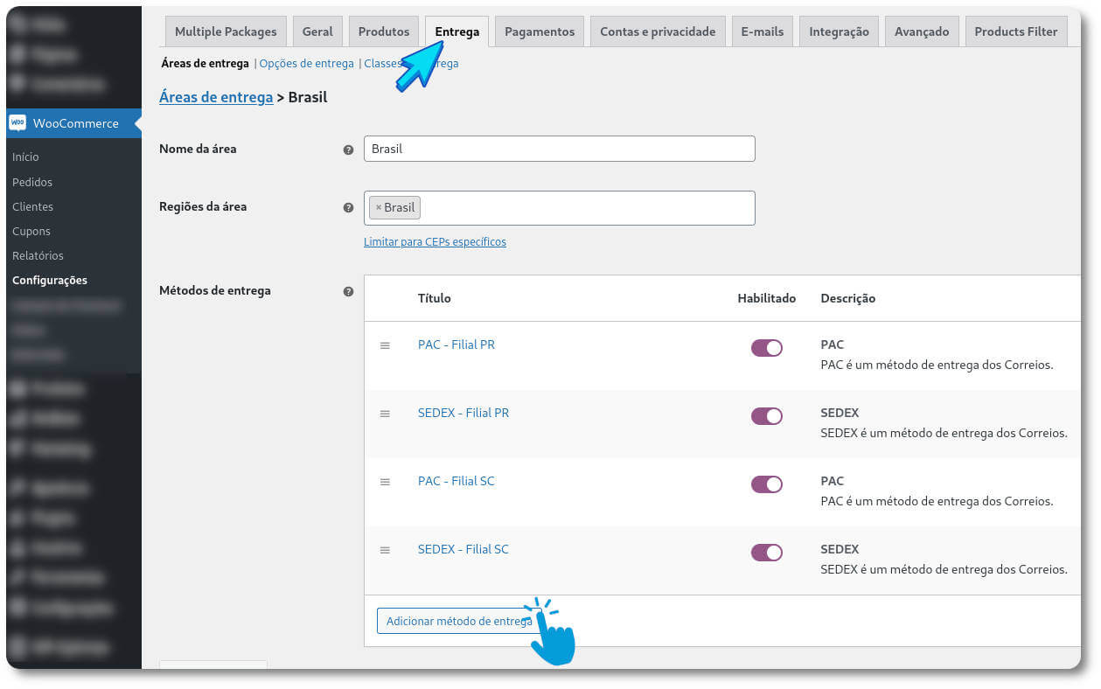Click the WooCommerce logo icon in sidebar
The height and width of the screenshot is (689, 1101).
click(17, 123)
